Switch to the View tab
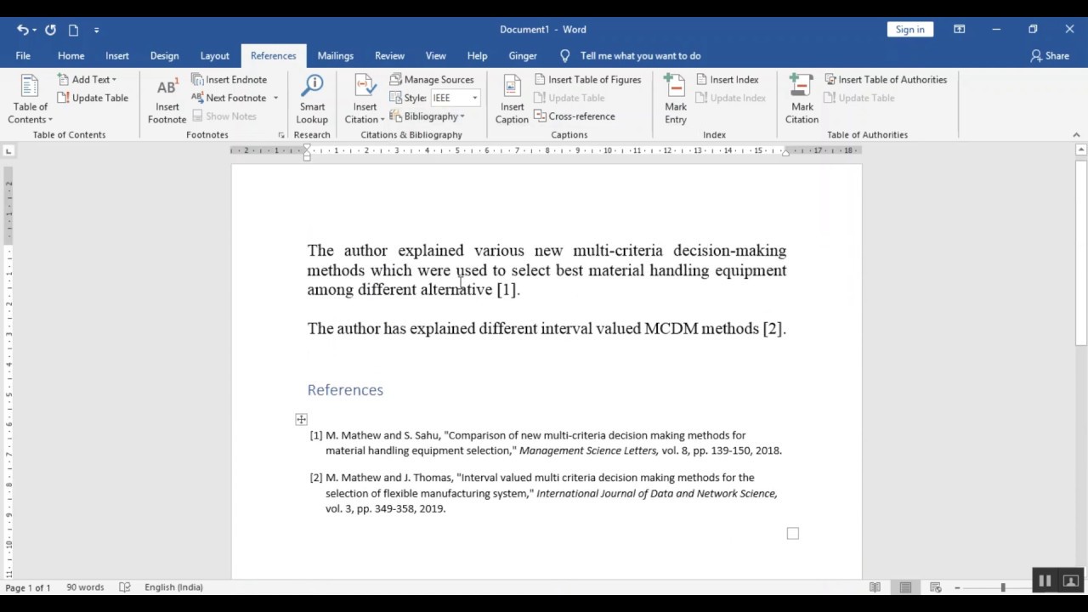The width and height of the screenshot is (1088, 612). (x=435, y=55)
